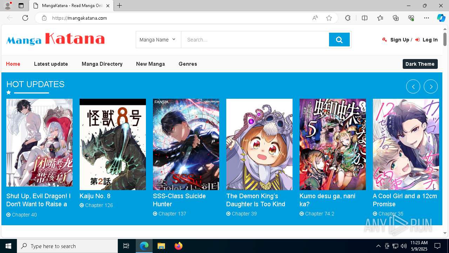Open the Genres menu
Viewport: 449px width, 253px height.
pyautogui.click(x=188, y=64)
